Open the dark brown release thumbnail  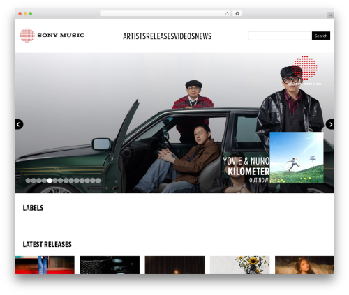pos(174,265)
